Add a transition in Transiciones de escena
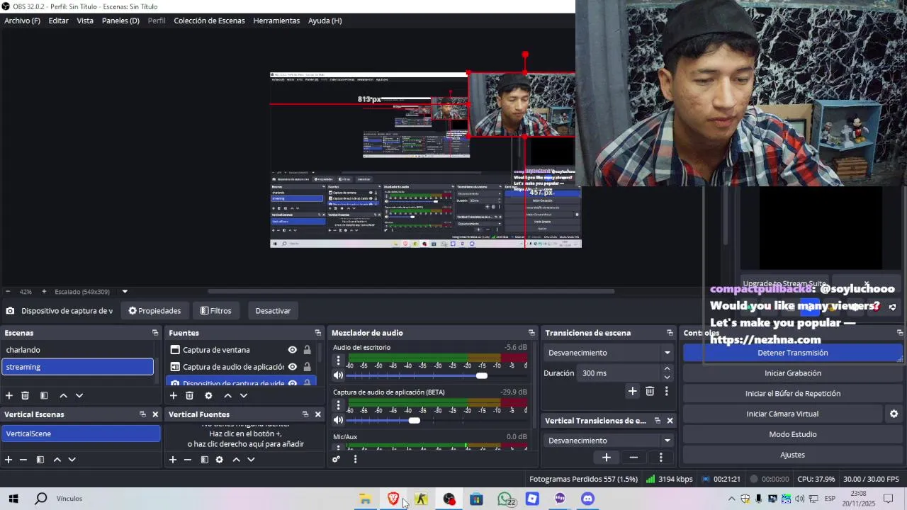The height and width of the screenshot is (510, 907). pyautogui.click(x=632, y=391)
